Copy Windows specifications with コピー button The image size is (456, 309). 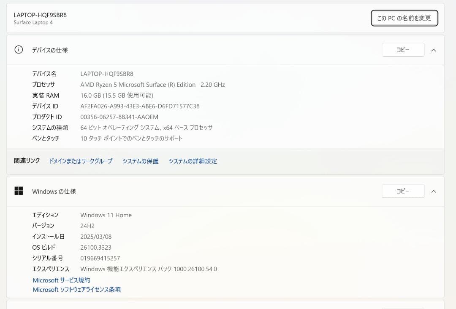403,191
